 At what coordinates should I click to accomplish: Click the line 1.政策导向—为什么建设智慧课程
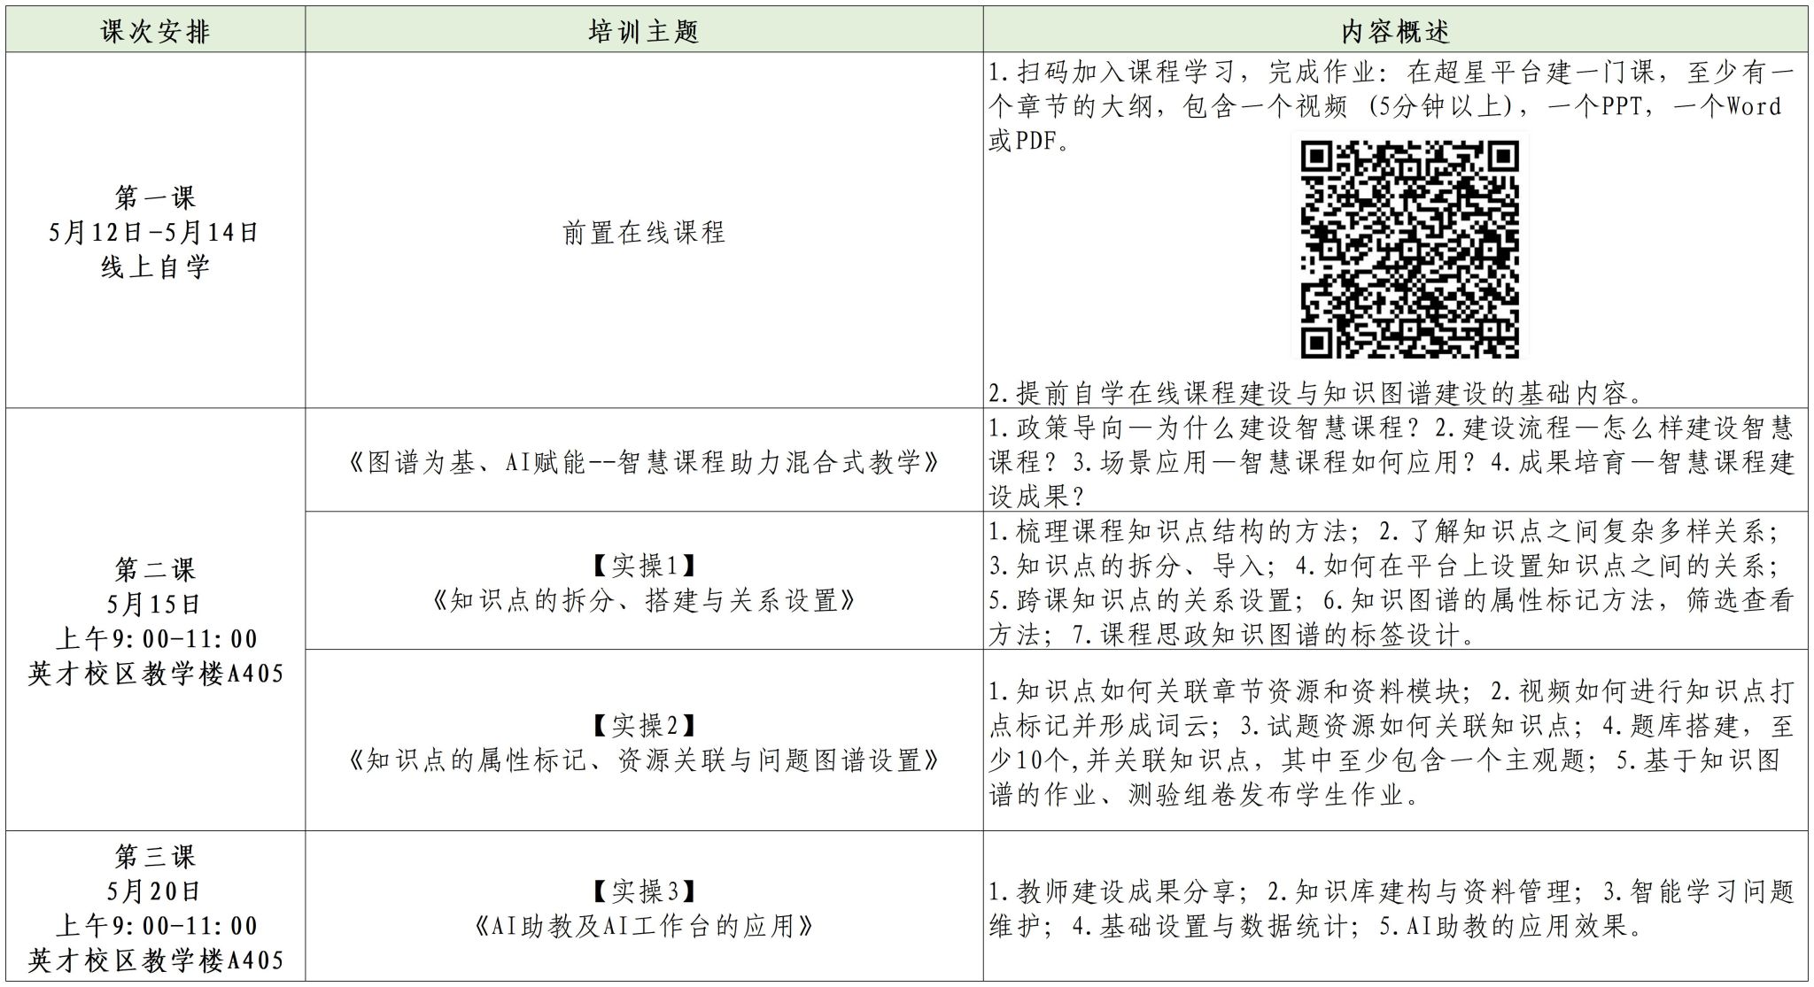[1392, 428]
